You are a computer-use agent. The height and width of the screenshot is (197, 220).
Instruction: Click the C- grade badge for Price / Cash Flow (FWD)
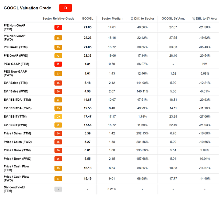point(58,179)
